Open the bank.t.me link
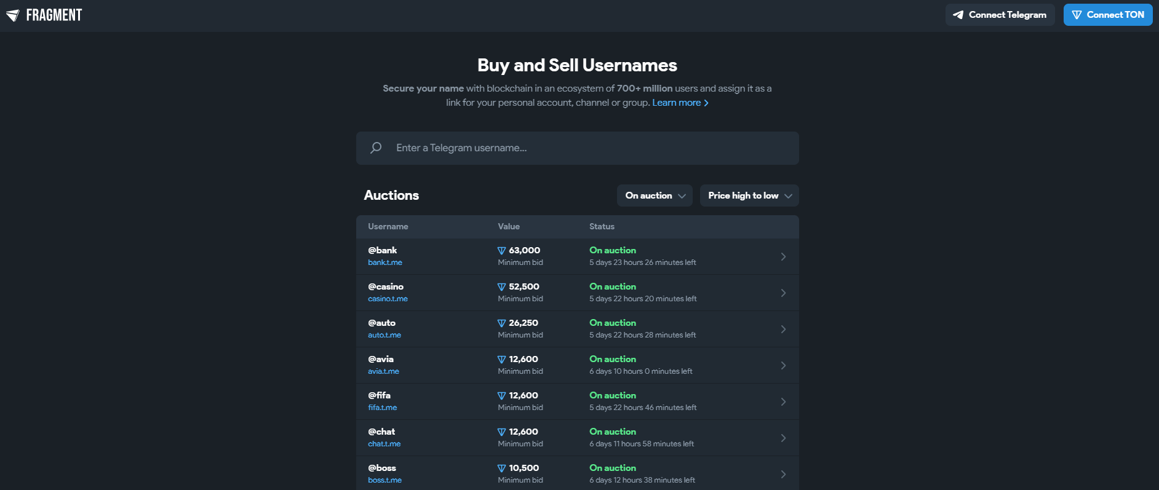This screenshot has width=1159, height=490. pyautogui.click(x=385, y=263)
